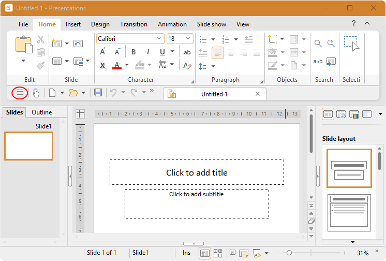The image size is (386, 261).
Task: Click the Paste clipboard icon
Action: [24, 45]
